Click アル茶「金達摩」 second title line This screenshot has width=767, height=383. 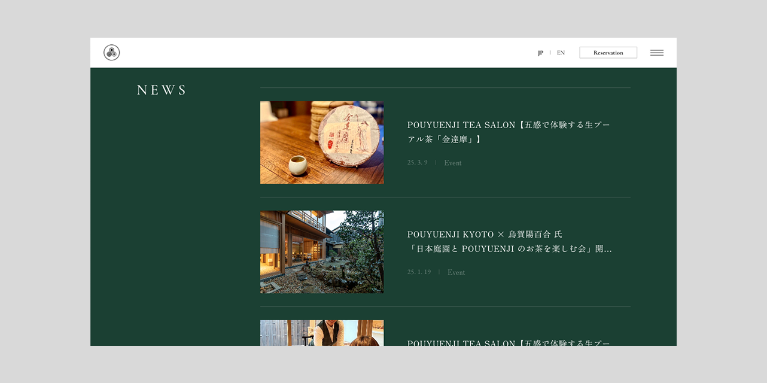445,139
